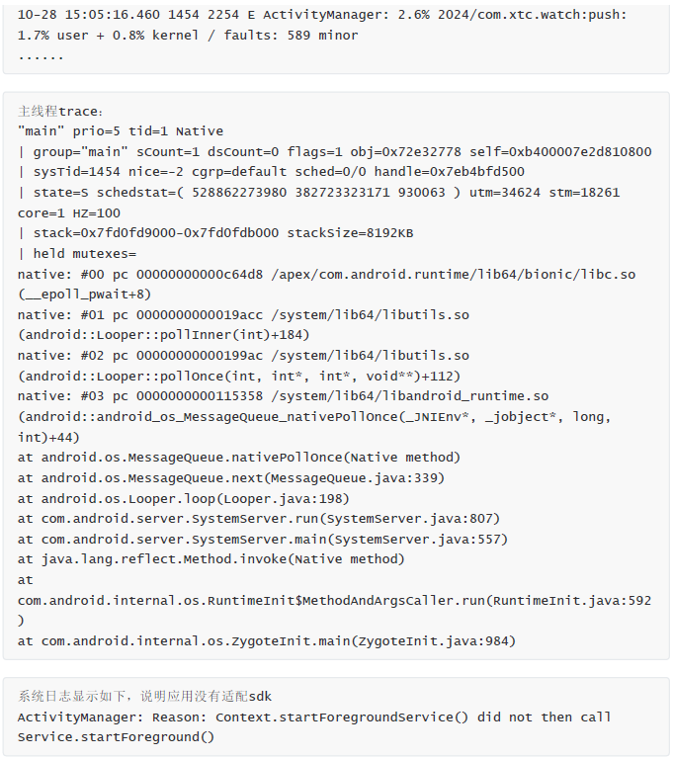Click the native #02 libutils.so frame
The image size is (673, 759).
pyautogui.click(x=243, y=356)
